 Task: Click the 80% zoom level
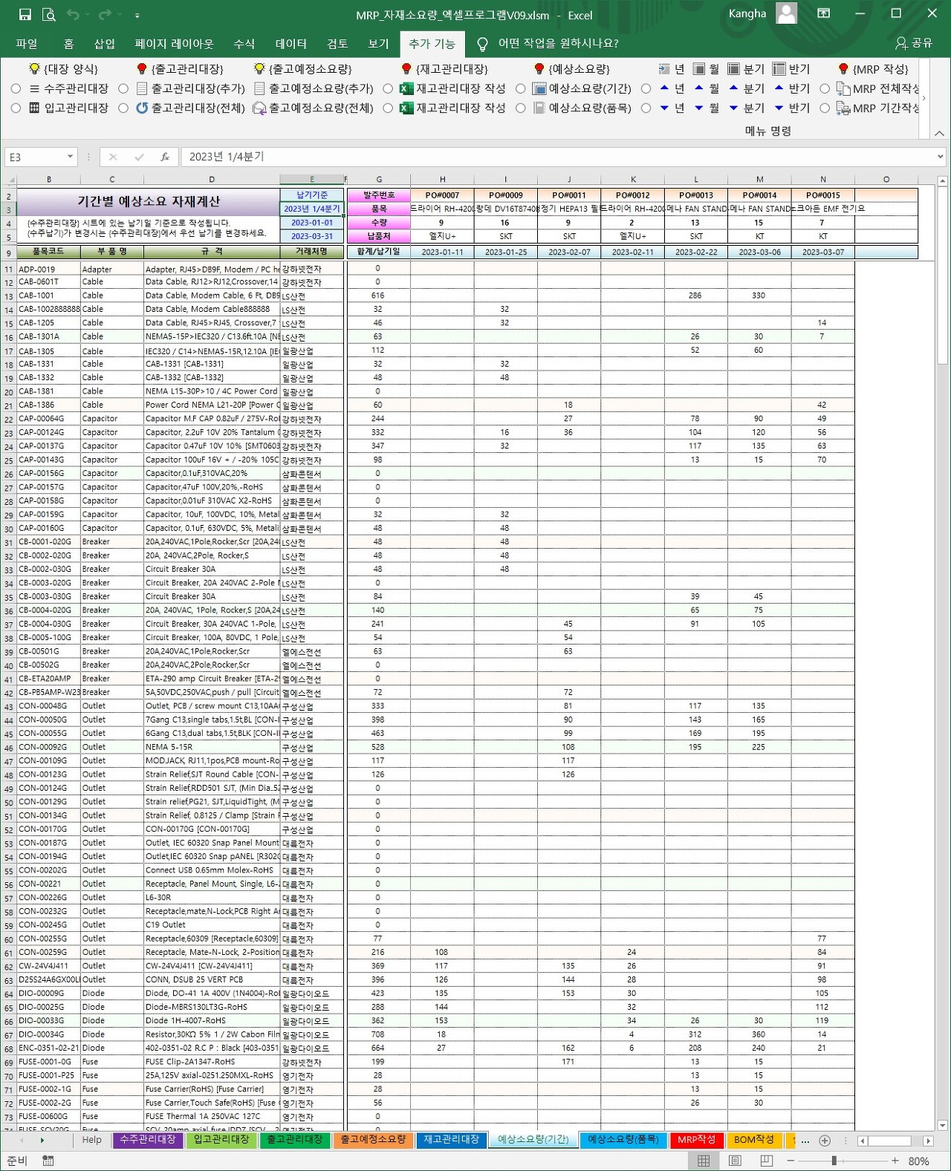919,1161
